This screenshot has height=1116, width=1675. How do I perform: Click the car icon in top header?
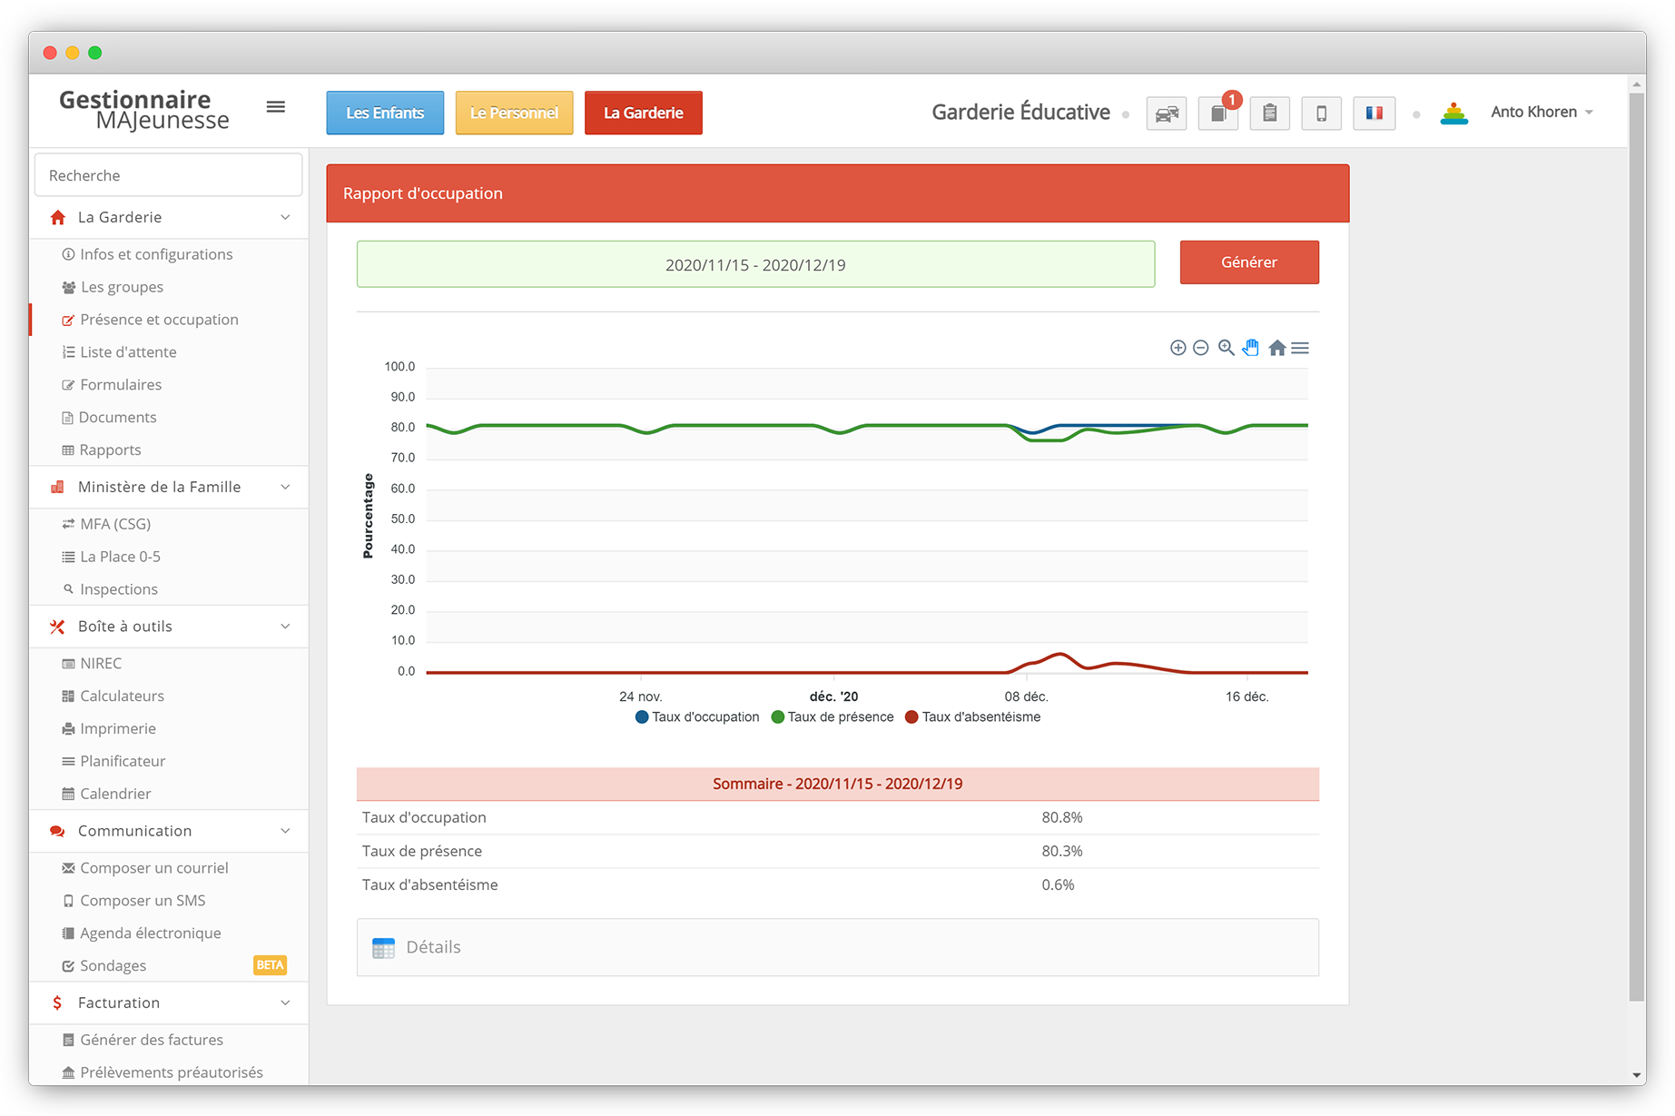1166,114
